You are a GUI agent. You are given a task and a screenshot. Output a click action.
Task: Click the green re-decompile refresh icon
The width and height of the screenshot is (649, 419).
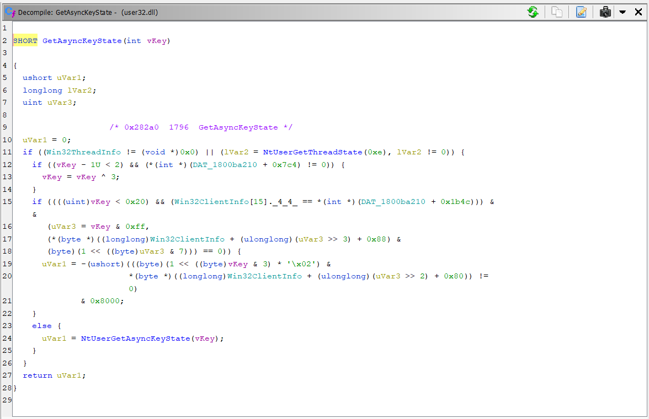(533, 12)
